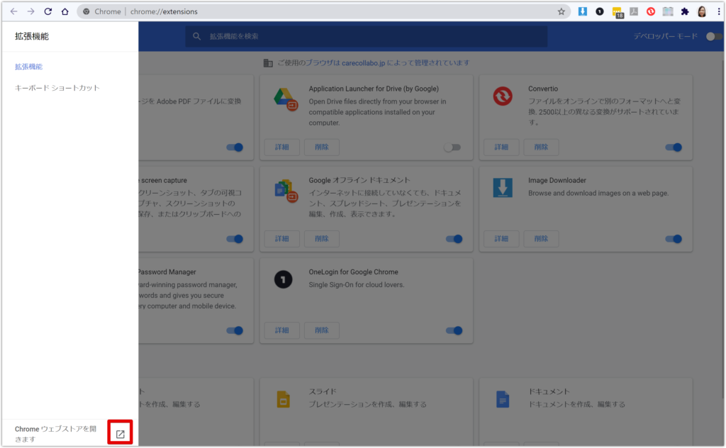Open 詳細 for Application Launcher for Drive
Viewport: 726px width, 448px height.
[282, 147]
